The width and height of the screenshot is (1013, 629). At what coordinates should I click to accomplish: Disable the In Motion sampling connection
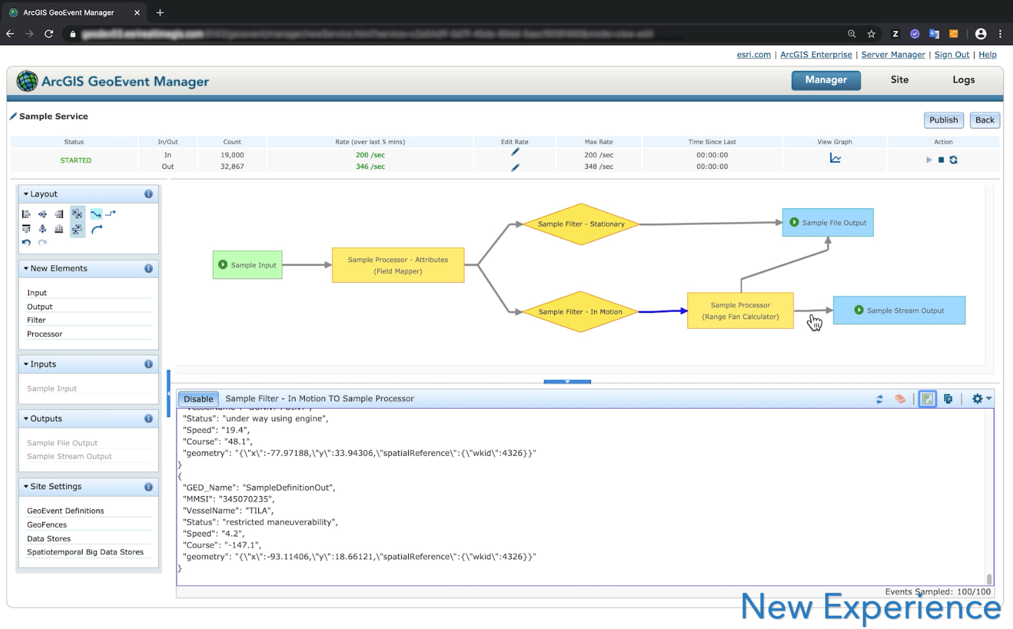(198, 399)
